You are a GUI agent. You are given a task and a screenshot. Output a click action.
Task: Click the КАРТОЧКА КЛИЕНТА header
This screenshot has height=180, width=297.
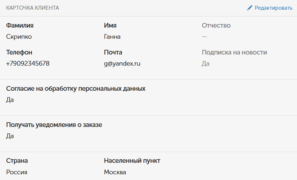(x=32, y=8)
